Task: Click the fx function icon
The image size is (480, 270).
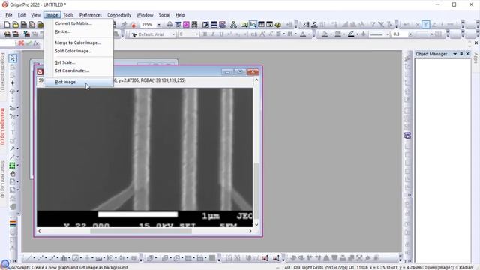Action: coord(37,43)
